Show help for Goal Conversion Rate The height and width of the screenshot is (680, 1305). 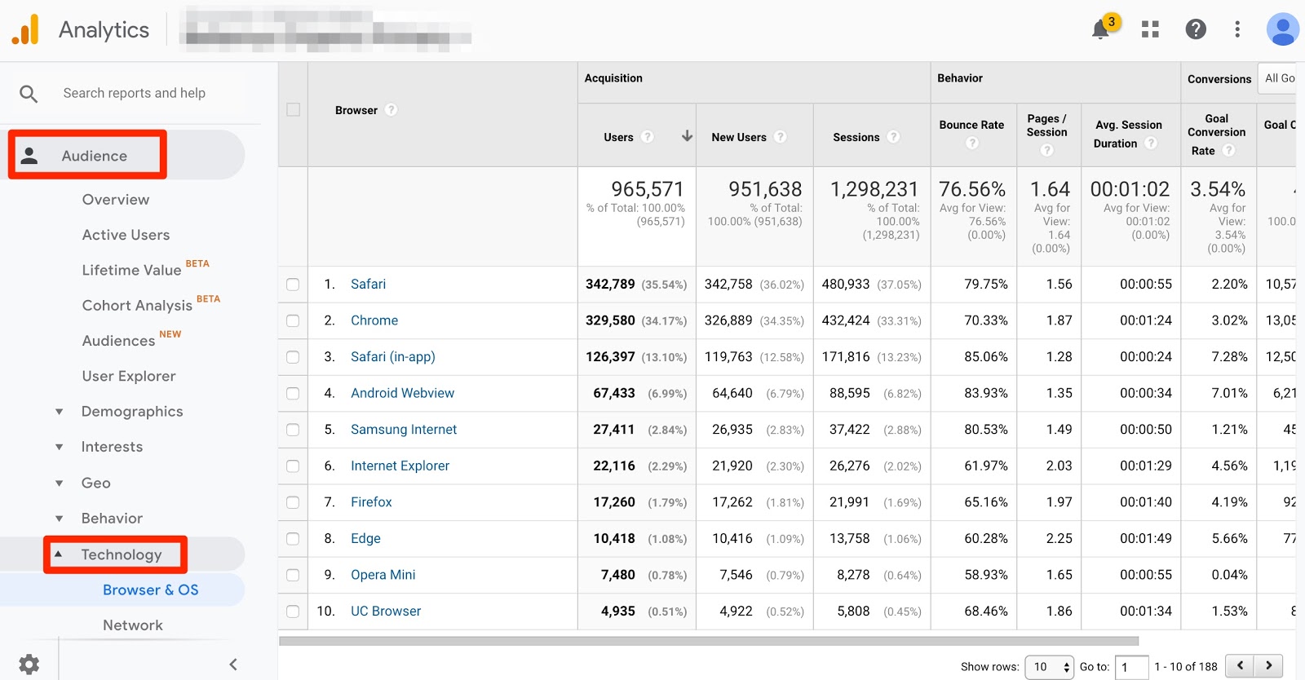click(1229, 151)
